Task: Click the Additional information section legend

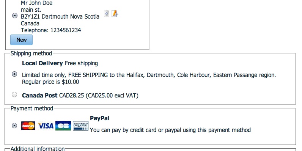Action: click(x=38, y=149)
